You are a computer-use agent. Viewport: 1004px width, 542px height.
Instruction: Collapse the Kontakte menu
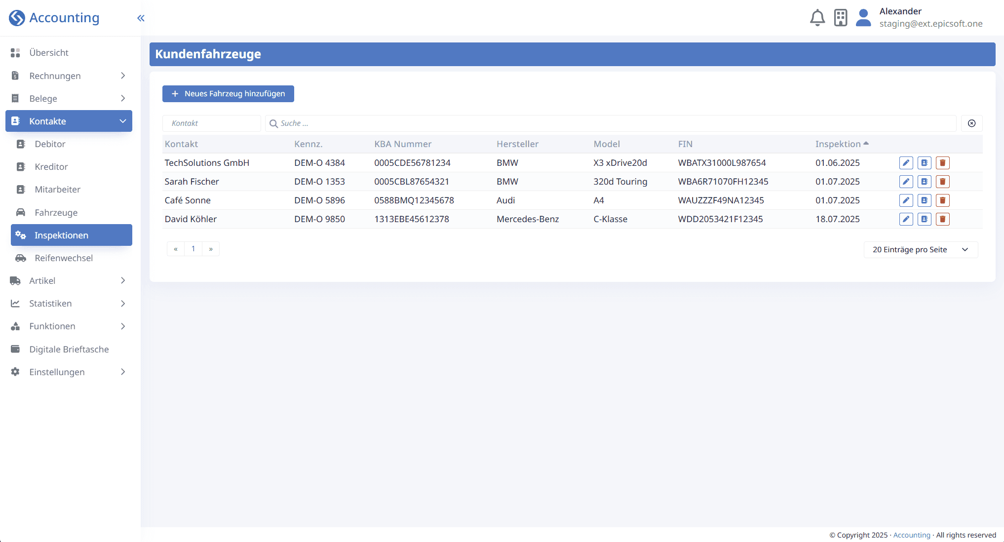pos(69,121)
